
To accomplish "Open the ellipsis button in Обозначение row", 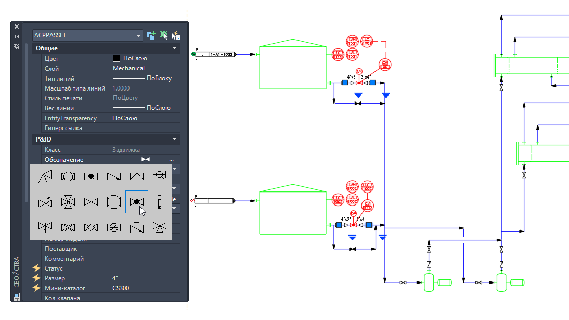I will point(171,160).
